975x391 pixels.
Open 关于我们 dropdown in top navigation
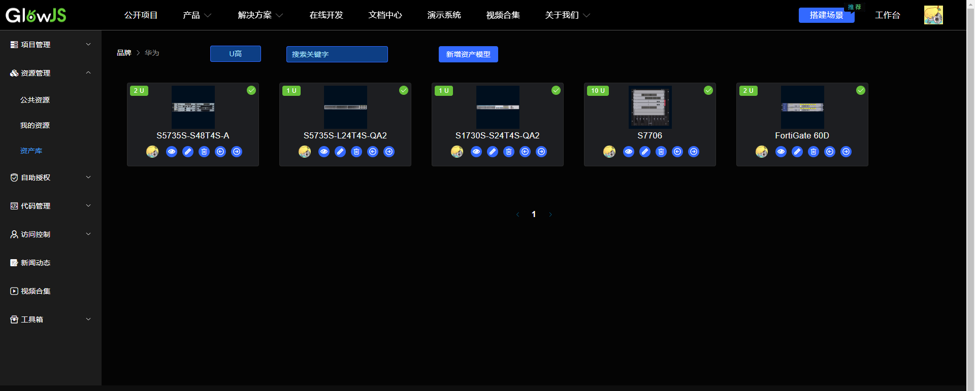568,15
